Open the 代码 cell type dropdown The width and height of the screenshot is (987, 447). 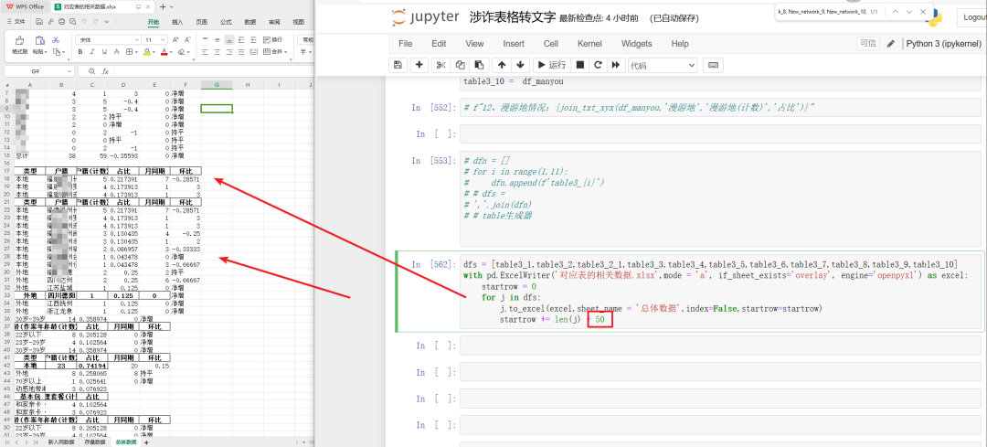coord(663,65)
